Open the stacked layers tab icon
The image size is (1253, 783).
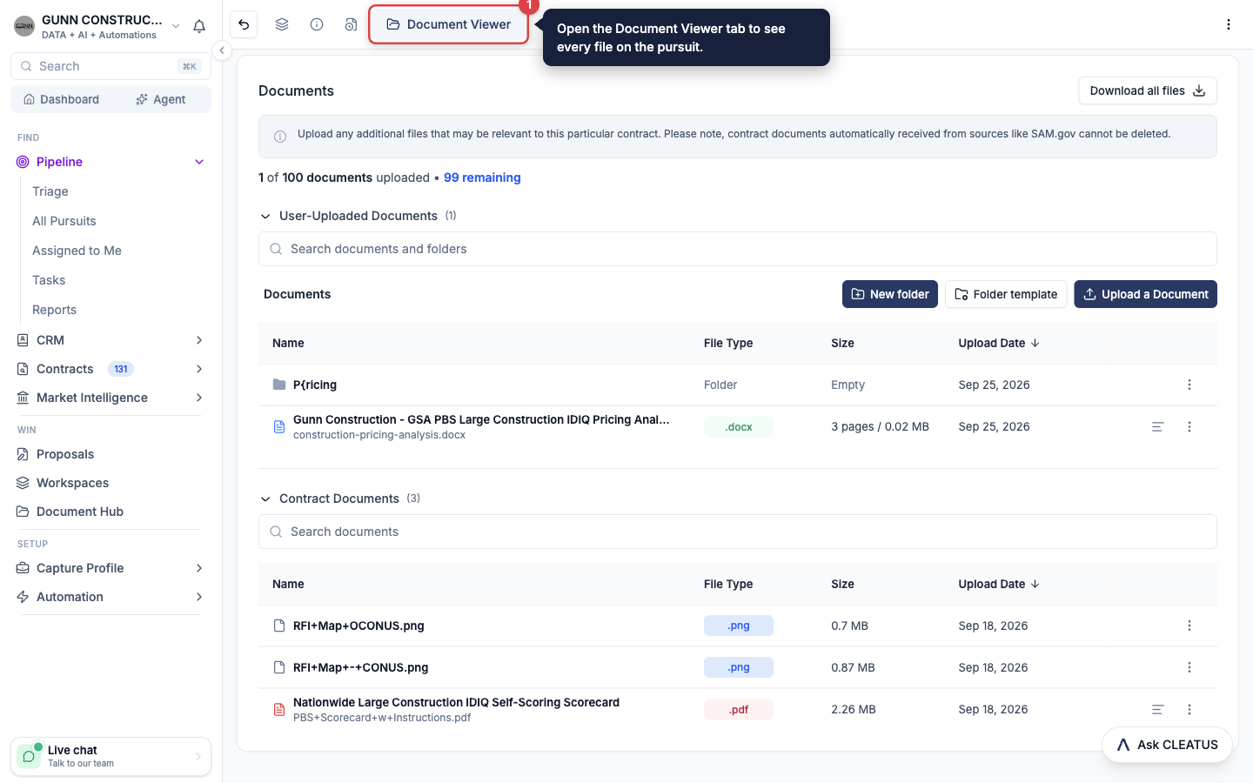282,24
